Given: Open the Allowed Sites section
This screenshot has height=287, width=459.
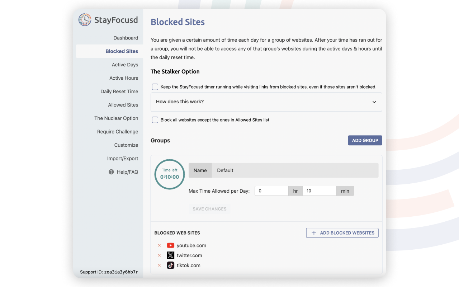Looking at the screenshot, I should tap(123, 105).
